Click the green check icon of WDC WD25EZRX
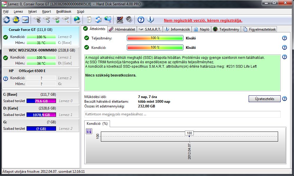The image size is (294, 176). [6, 58]
